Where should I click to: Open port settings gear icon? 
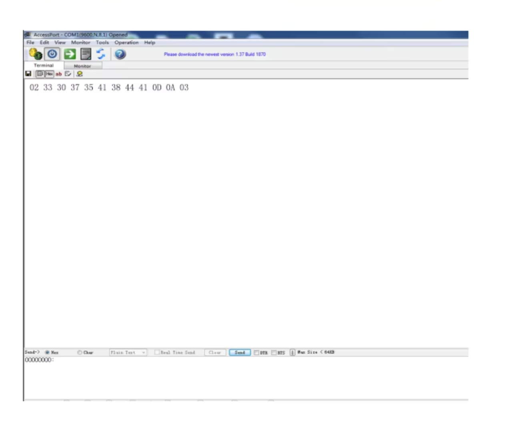[35, 54]
